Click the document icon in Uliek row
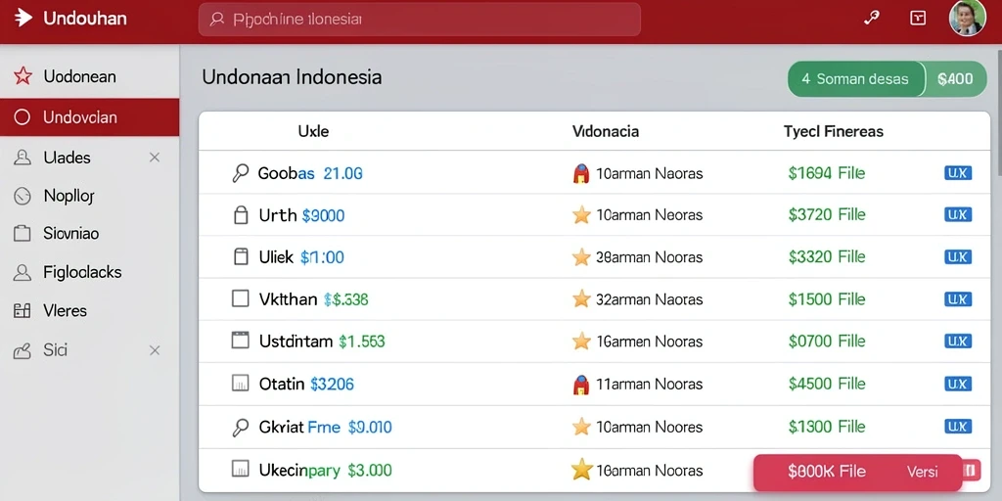 pyautogui.click(x=241, y=257)
